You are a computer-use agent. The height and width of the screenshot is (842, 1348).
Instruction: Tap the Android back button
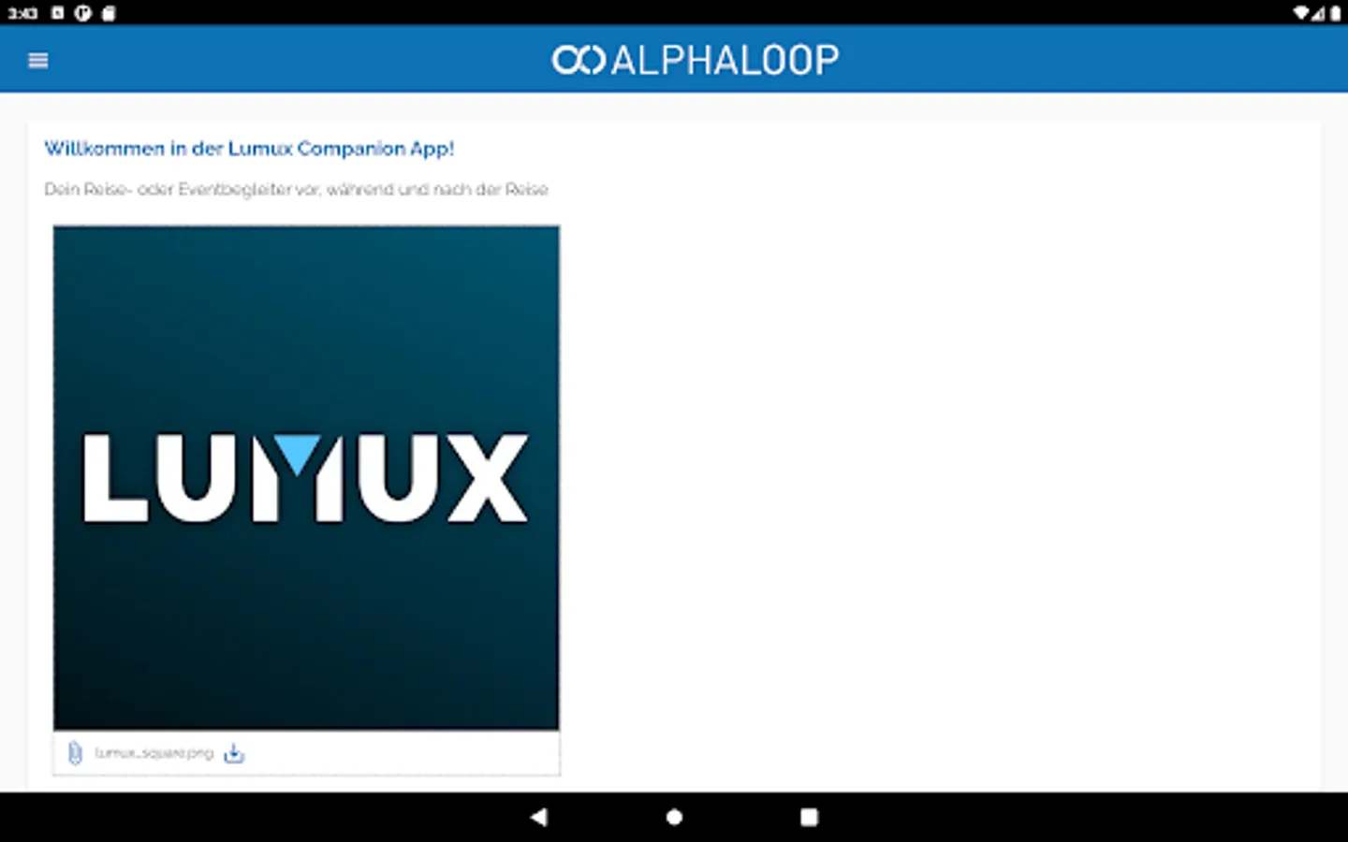click(538, 817)
